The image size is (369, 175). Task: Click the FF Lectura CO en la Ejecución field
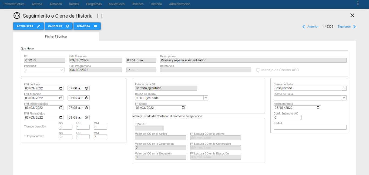pos(216,157)
